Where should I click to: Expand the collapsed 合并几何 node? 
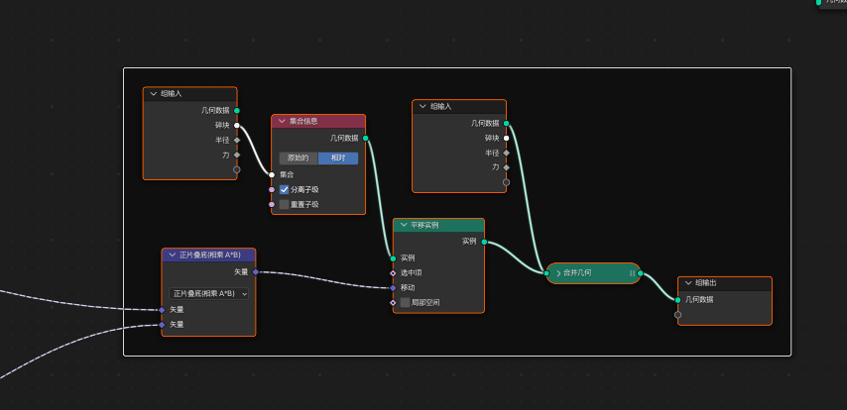[556, 273]
